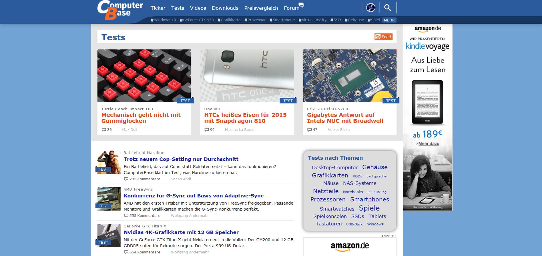Open the Tests menu item

click(x=178, y=8)
